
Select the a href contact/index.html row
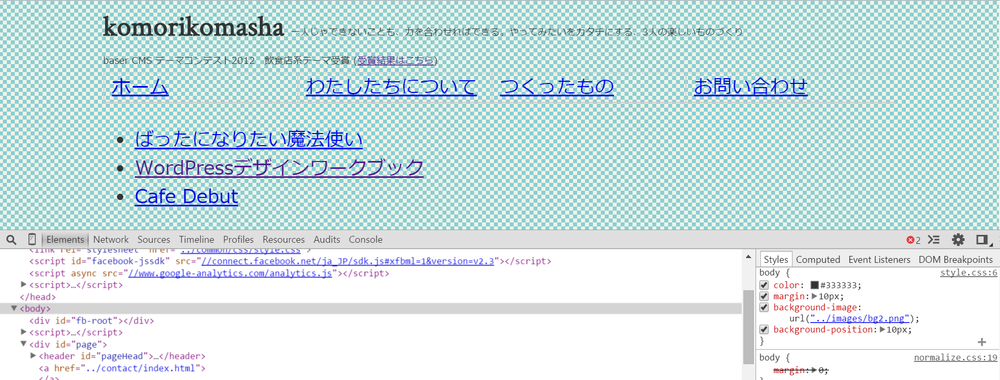click(x=371, y=368)
